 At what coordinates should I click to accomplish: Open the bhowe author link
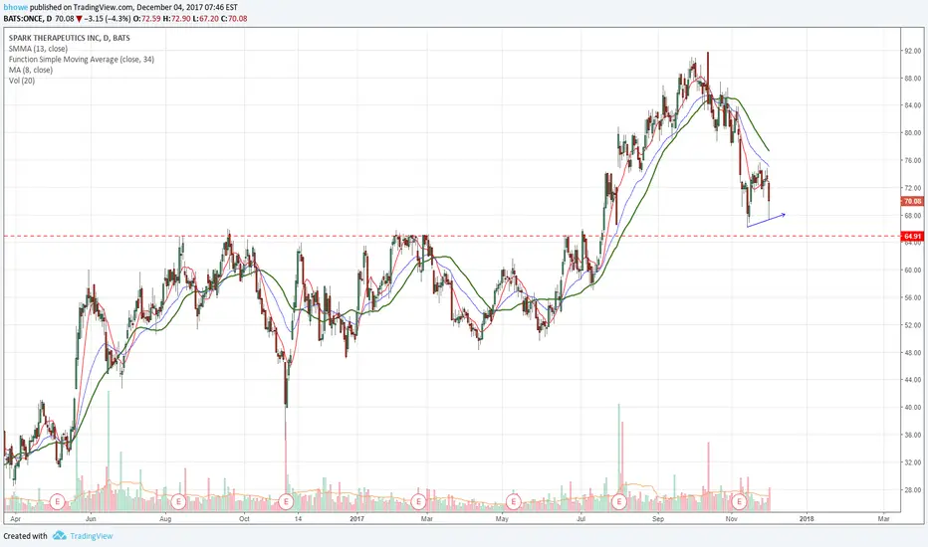pos(15,8)
